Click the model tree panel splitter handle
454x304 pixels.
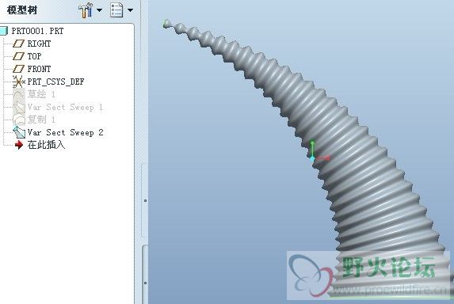click(145, 200)
